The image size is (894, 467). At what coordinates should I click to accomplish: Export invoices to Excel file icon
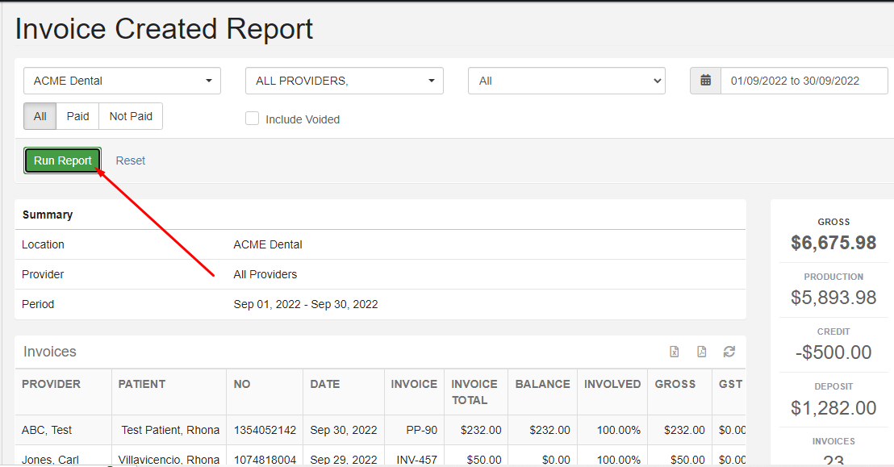pyautogui.click(x=675, y=352)
